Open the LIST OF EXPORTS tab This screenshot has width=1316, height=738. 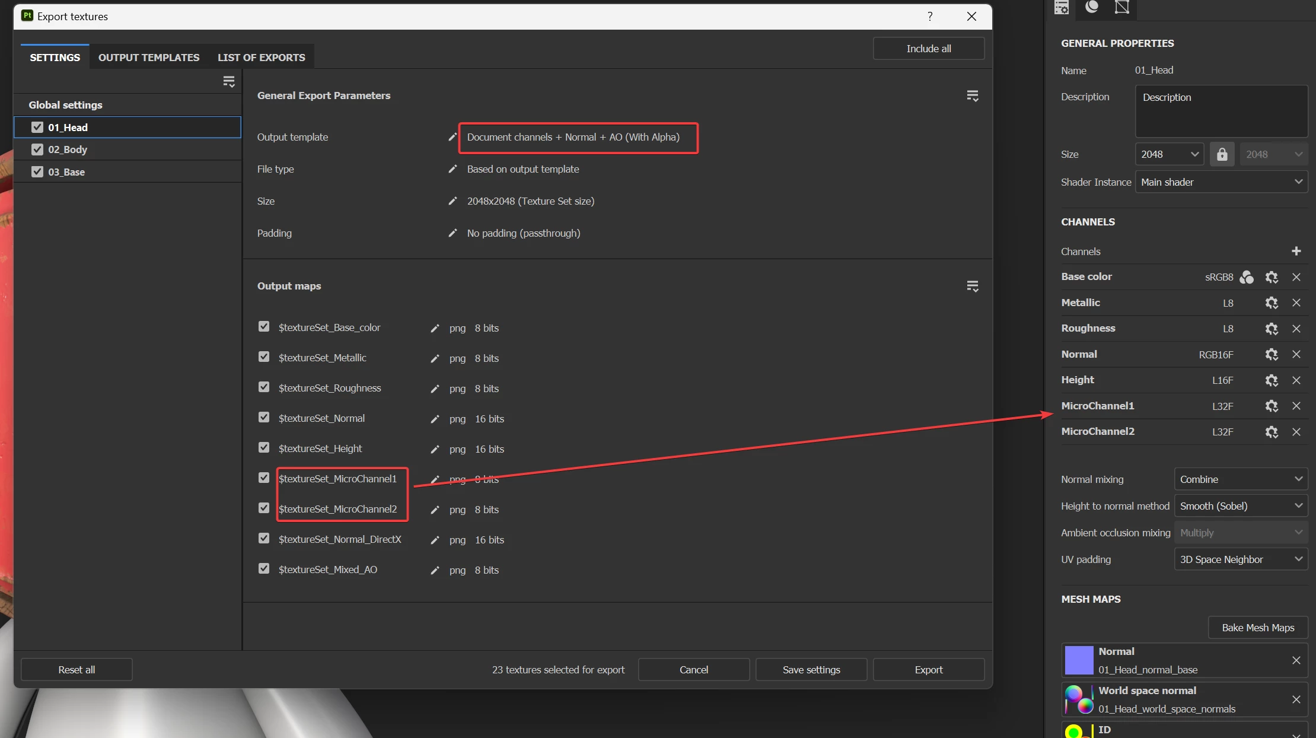[x=261, y=58]
